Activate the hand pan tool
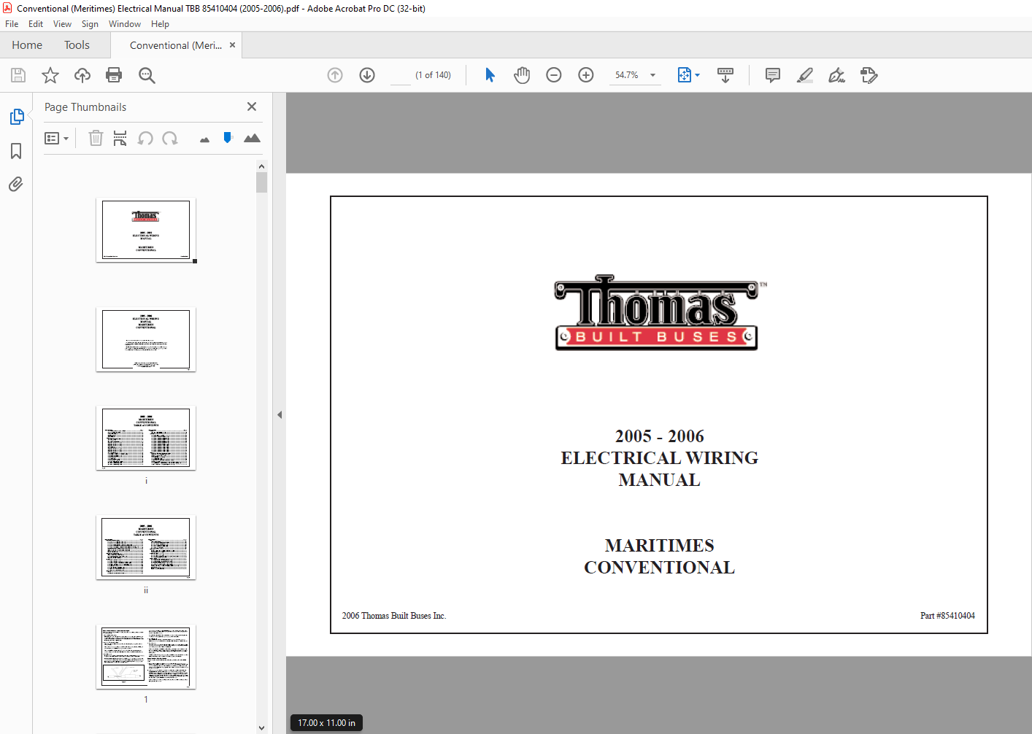The image size is (1032, 734). [x=522, y=75]
